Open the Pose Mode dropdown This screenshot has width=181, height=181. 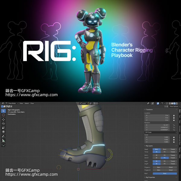[x=12, y=103]
